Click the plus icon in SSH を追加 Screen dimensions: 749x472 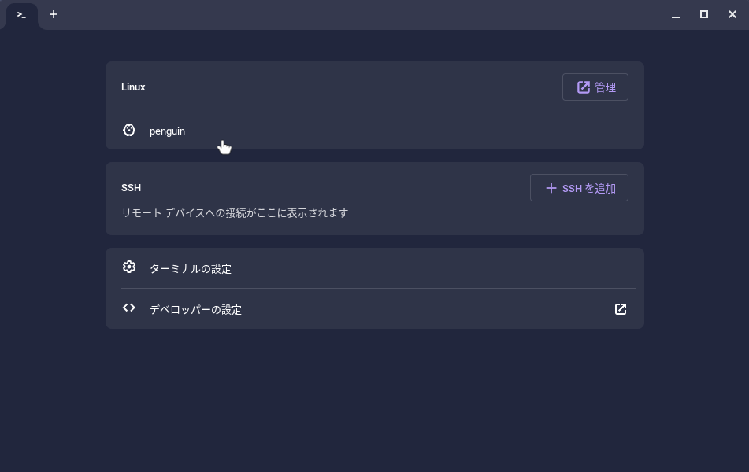551,188
